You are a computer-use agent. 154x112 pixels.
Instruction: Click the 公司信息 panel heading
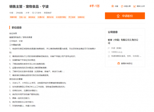click(113, 32)
